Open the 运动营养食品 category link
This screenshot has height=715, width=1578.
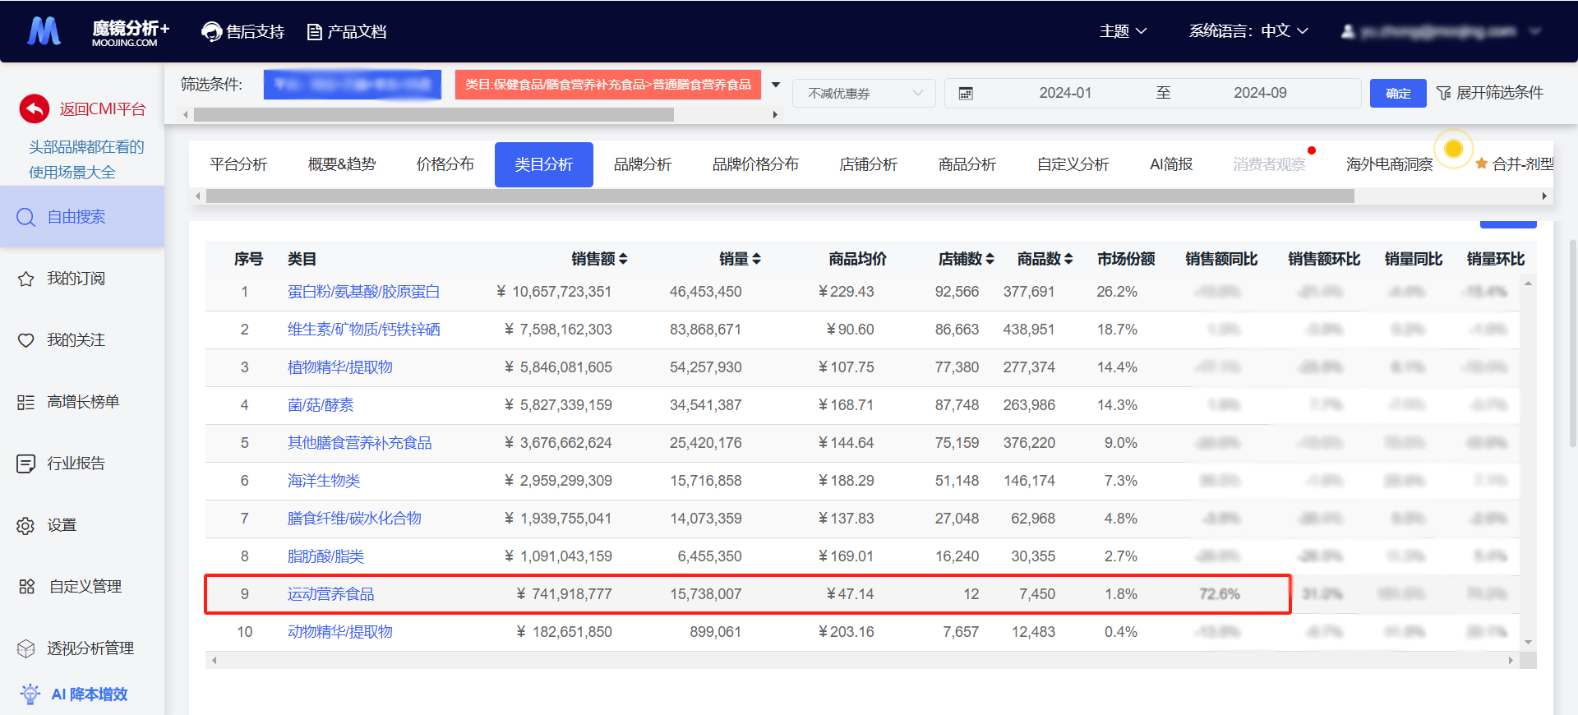[330, 594]
